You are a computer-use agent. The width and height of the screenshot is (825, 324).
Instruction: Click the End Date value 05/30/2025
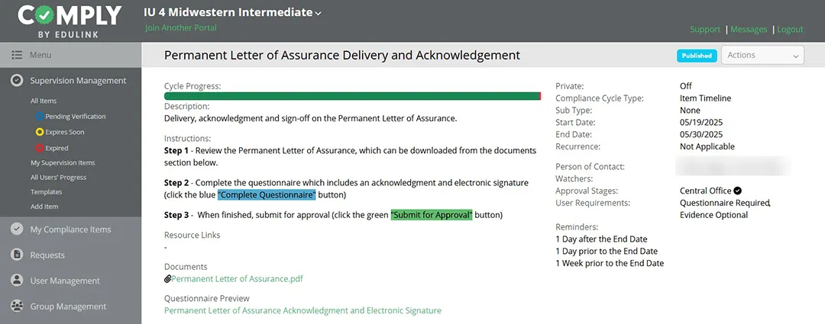pyautogui.click(x=701, y=134)
